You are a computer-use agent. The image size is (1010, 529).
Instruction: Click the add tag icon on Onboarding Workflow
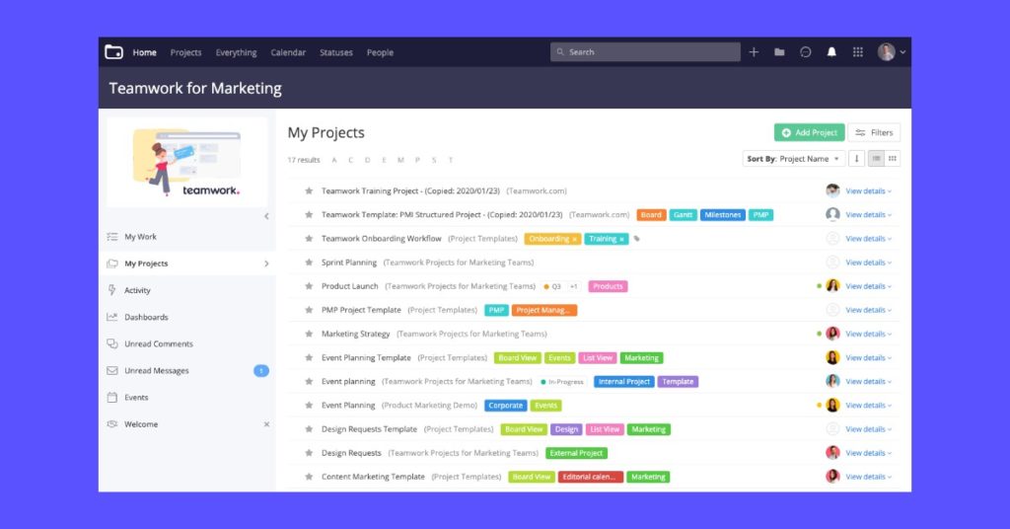(x=636, y=239)
